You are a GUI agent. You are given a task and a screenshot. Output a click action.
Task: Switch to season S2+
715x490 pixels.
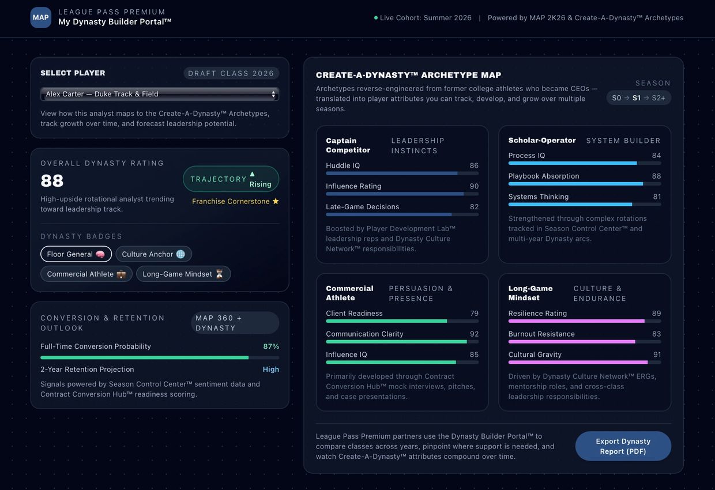(x=658, y=98)
